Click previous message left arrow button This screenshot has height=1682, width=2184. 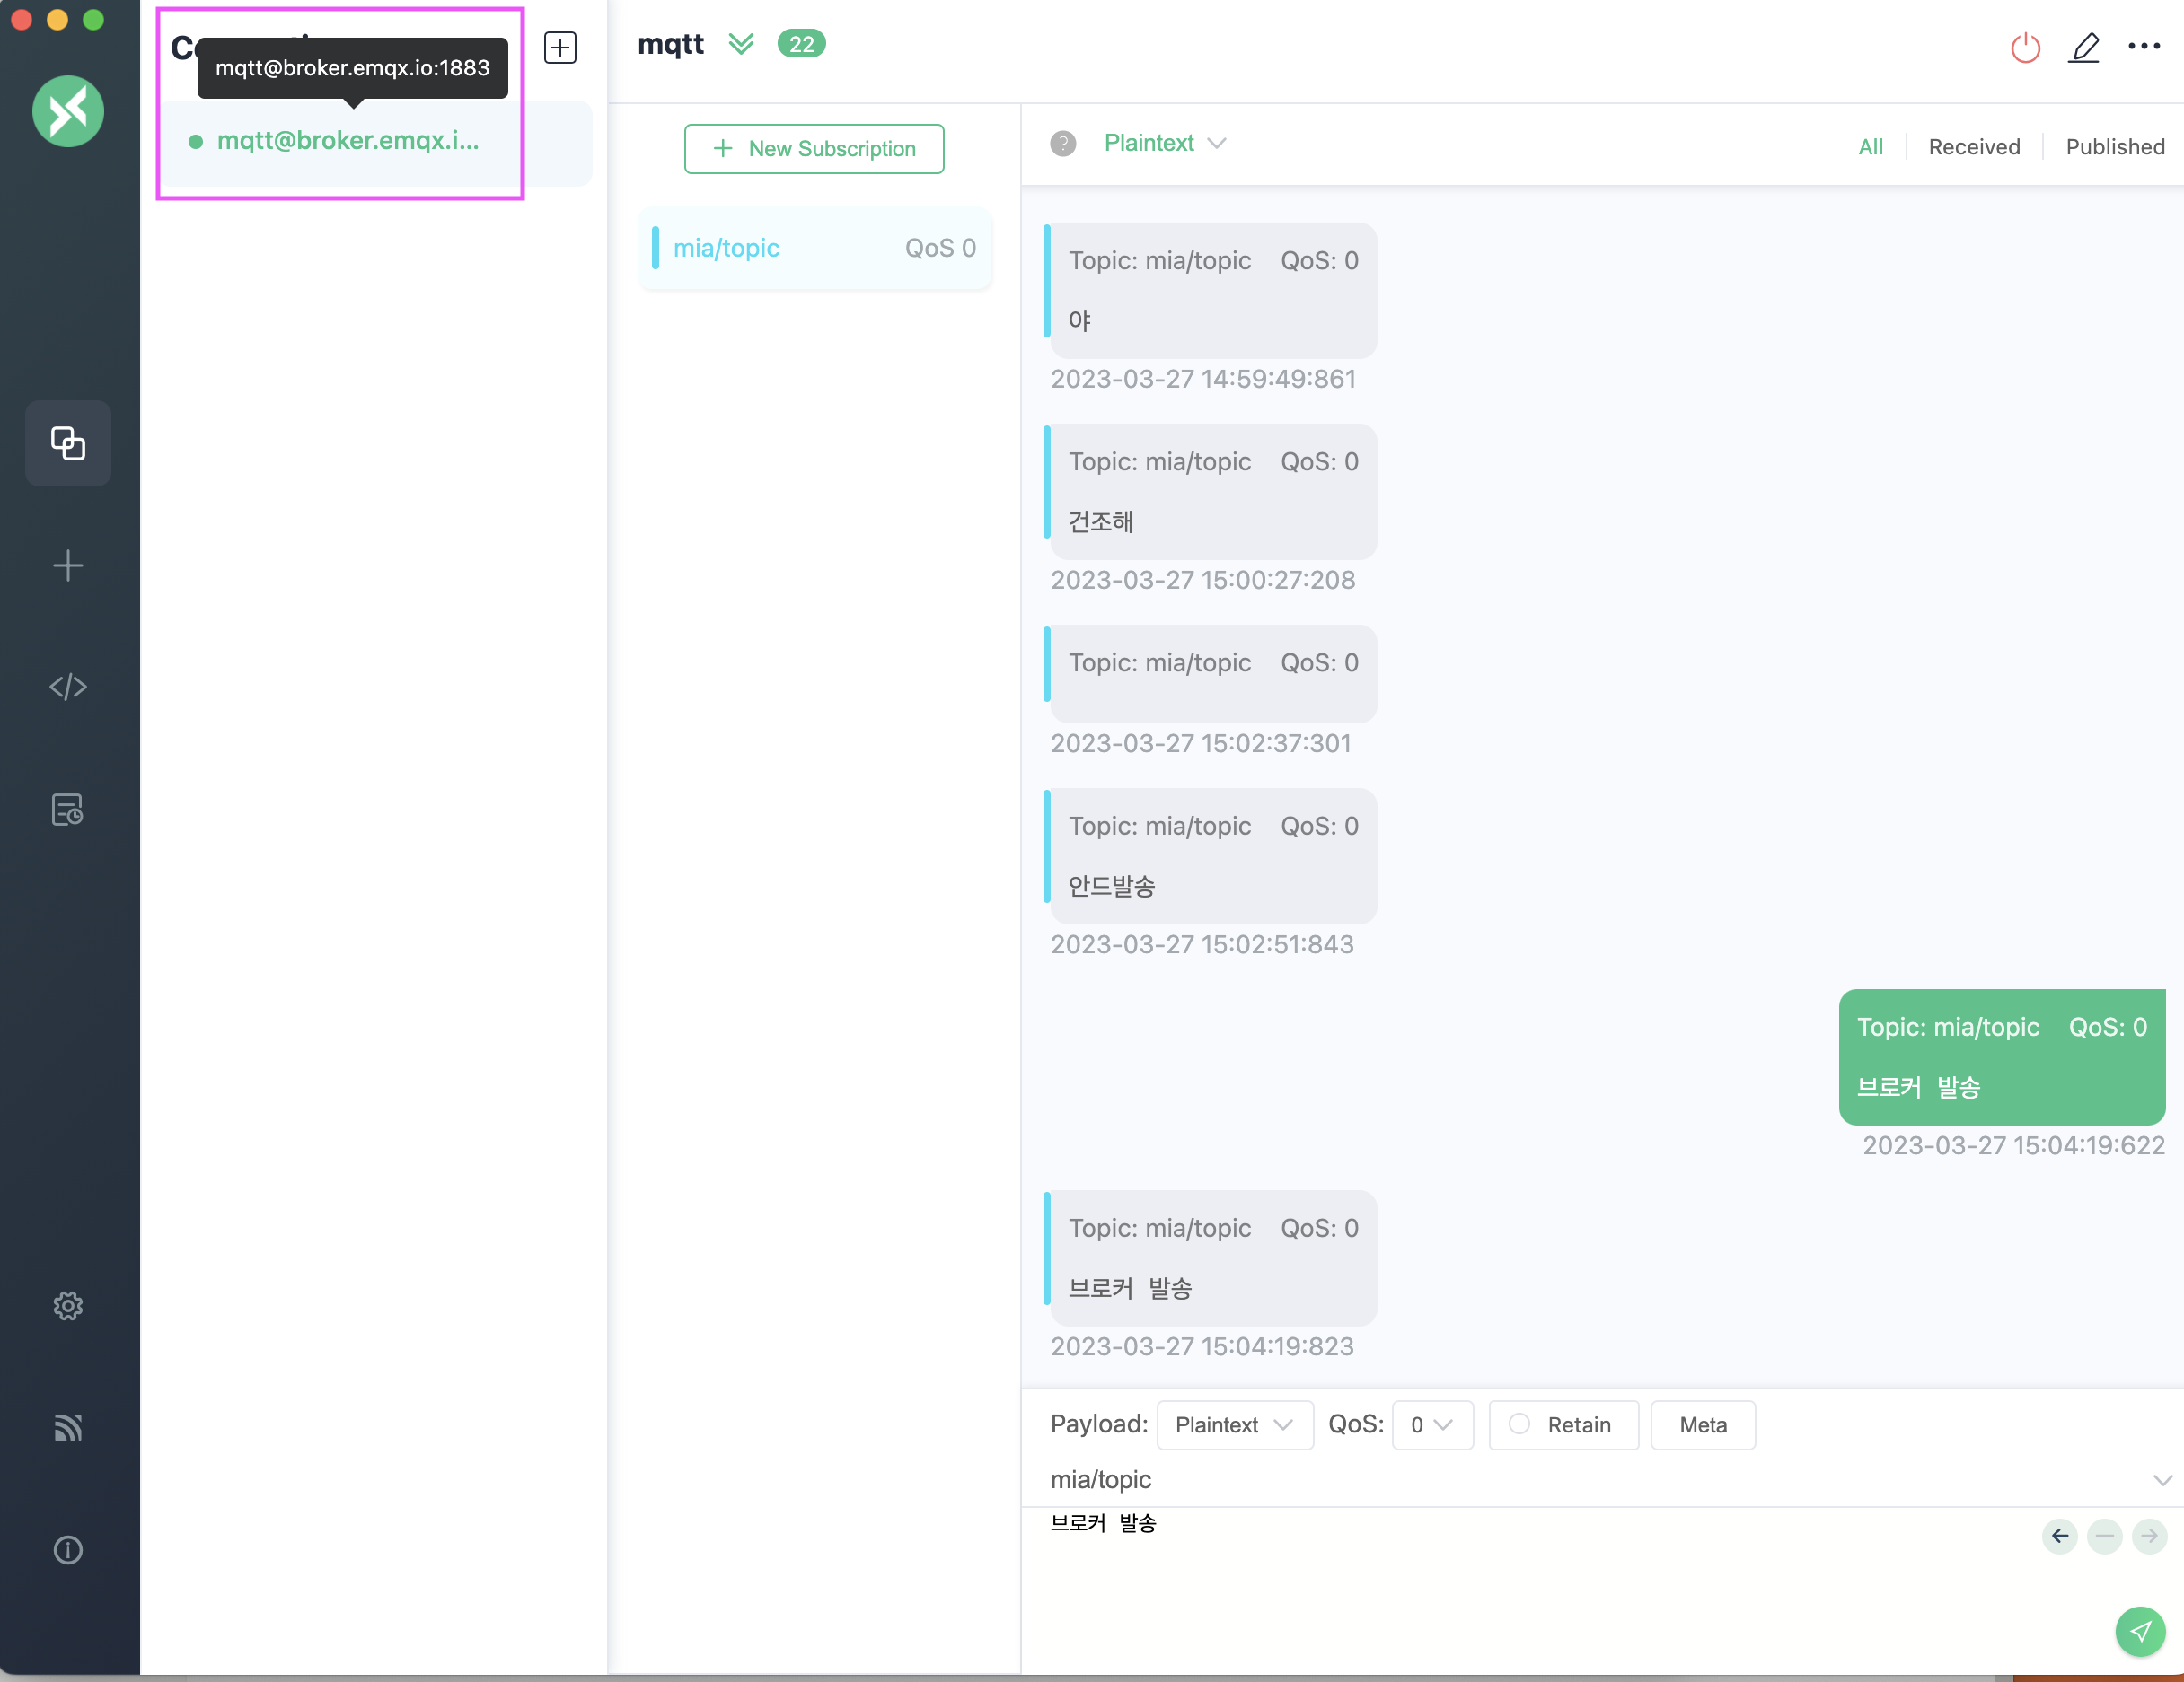(x=2060, y=1536)
